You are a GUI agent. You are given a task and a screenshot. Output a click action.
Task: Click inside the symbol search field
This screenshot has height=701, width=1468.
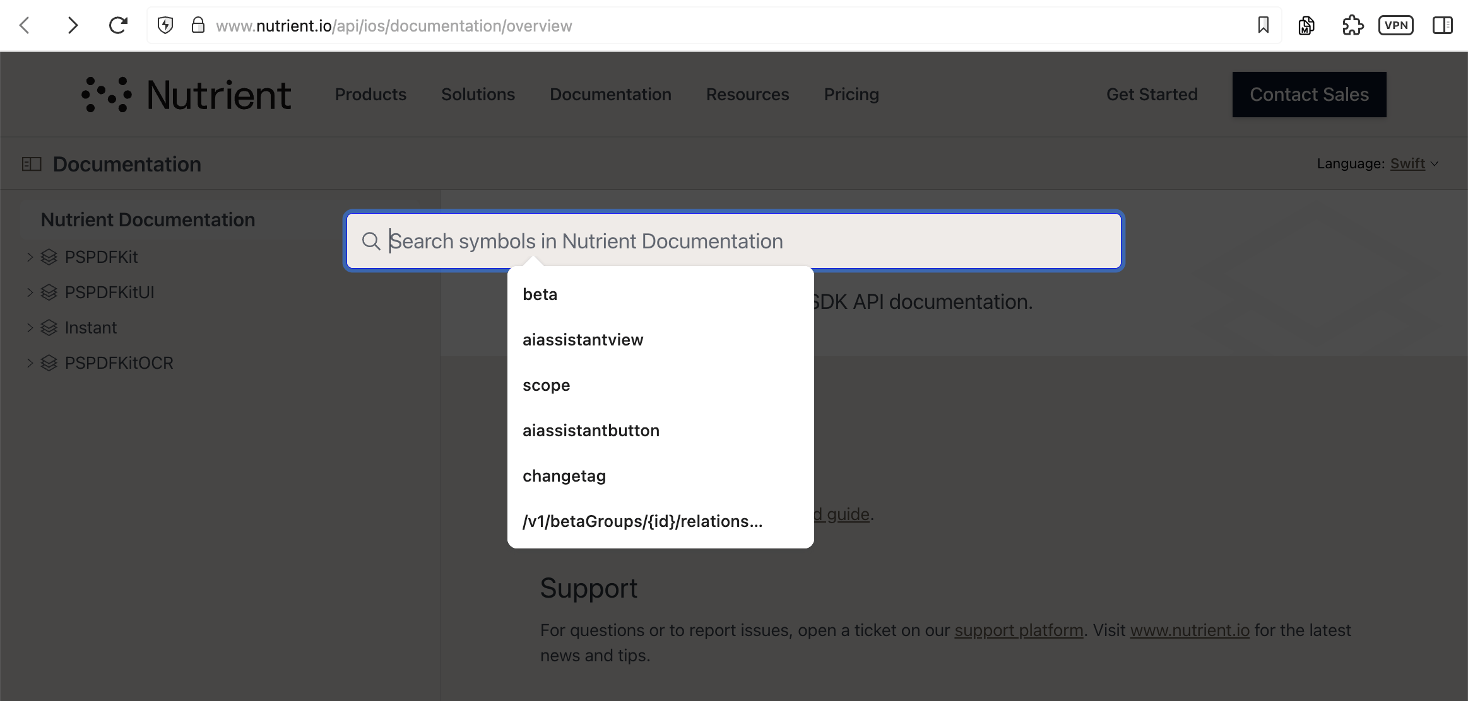click(694, 241)
